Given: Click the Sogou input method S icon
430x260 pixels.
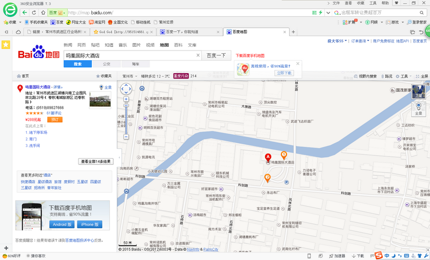Looking at the screenshot, I should (378, 255).
